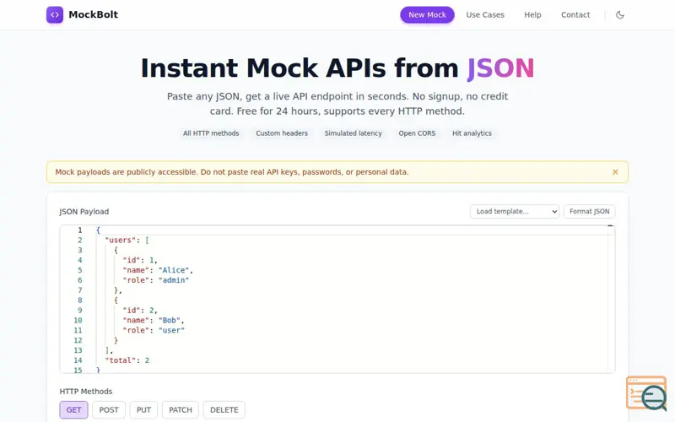Open the Contact page

575,14
